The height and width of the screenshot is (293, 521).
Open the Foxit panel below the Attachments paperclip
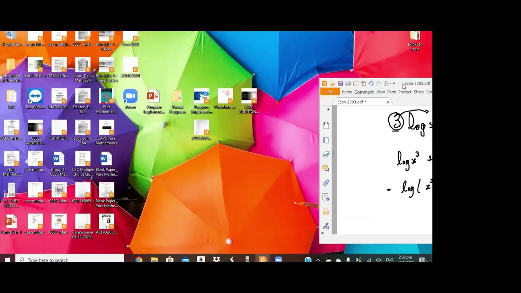[326, 197]
